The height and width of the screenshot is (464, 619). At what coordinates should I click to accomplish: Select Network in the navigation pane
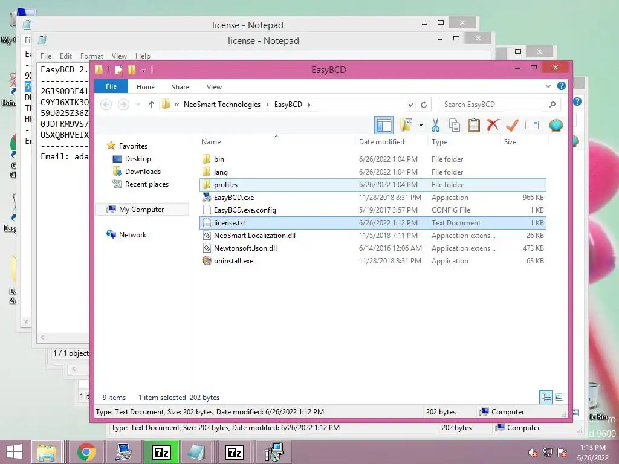point(126,235)
